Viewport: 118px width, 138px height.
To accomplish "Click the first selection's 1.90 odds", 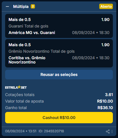I will pyautogui.click(x=105, y=20).
